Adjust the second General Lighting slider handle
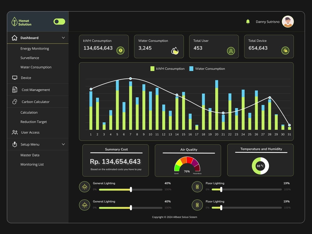This screenshot has height=234, width=312. point(131,208)
